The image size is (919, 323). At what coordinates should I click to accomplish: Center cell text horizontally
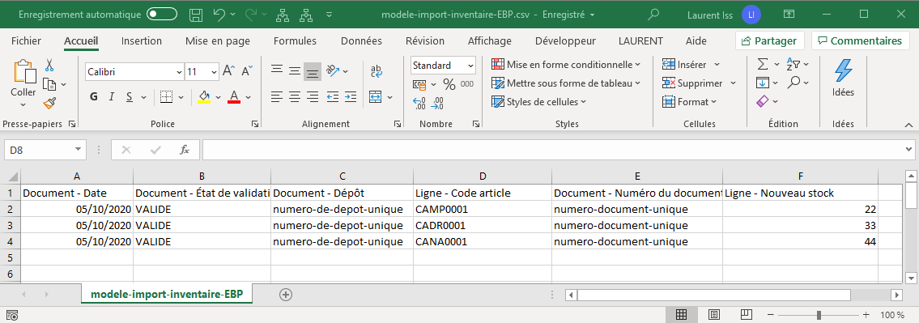(x=295, y=96)
